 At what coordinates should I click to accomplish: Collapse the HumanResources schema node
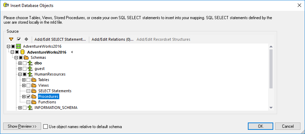point(20,74)
